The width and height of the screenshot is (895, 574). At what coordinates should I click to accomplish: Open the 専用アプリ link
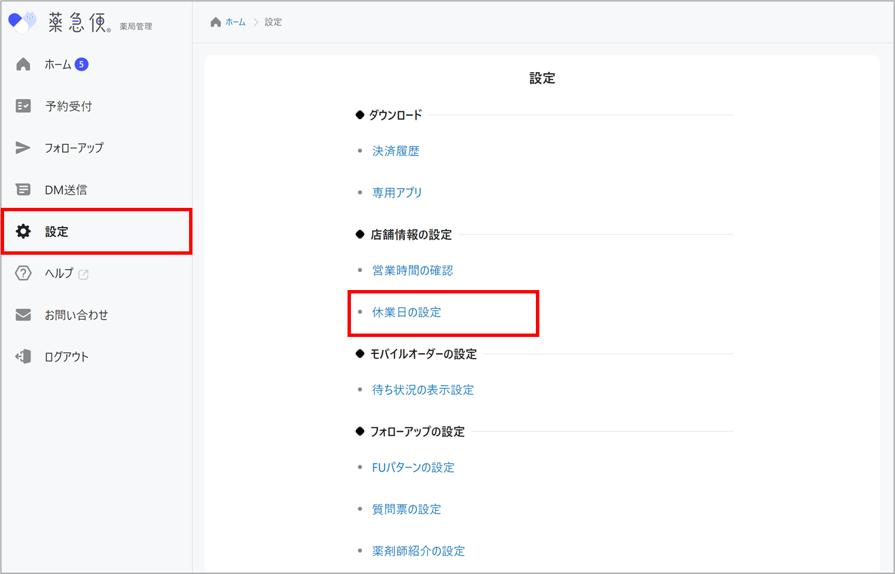click(397, 193)
